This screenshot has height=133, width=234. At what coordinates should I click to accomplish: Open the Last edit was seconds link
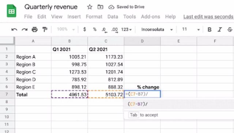(208, 17)
